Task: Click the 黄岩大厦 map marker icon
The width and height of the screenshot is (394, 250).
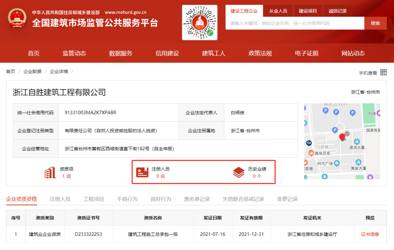Action: 358,162
